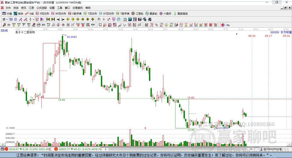Viewport: 292px width, 158px height.
Task: Open the P数字表 tool
Action: click(x=75, y=14)
